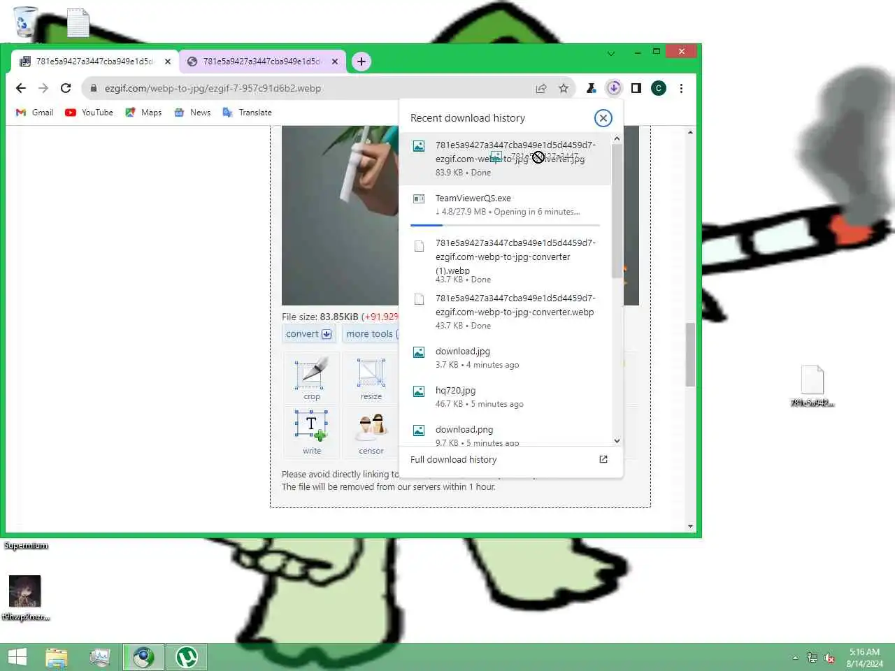
Task: Open the Recycle Bin desktop icon
Action: click(x=25, y=22)
